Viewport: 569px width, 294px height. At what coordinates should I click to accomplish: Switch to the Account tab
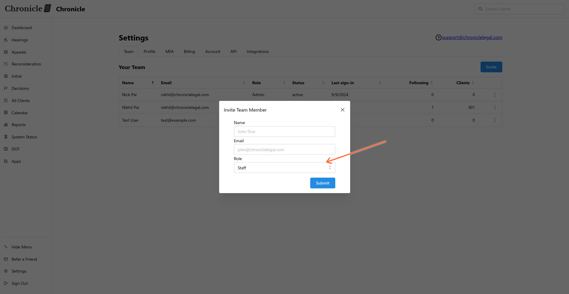213,51
